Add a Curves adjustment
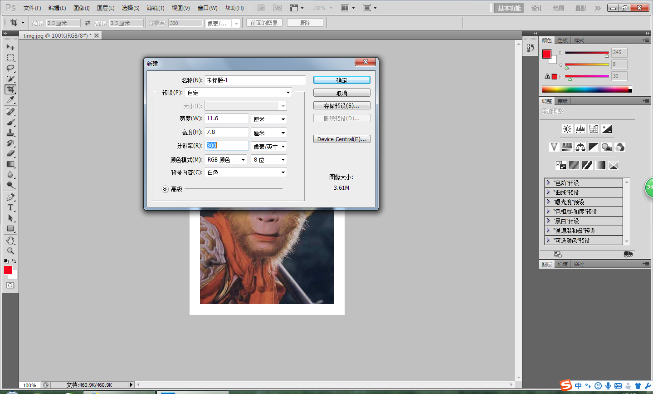The height and width of the screenshot is (394, 653). (x=594, y=129)
